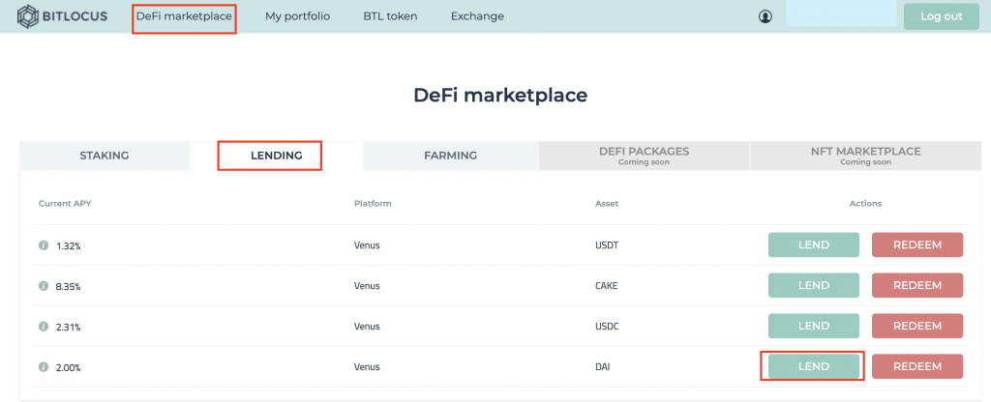
Task: Open the DeFi marketplace menu item
Action: 184,16
